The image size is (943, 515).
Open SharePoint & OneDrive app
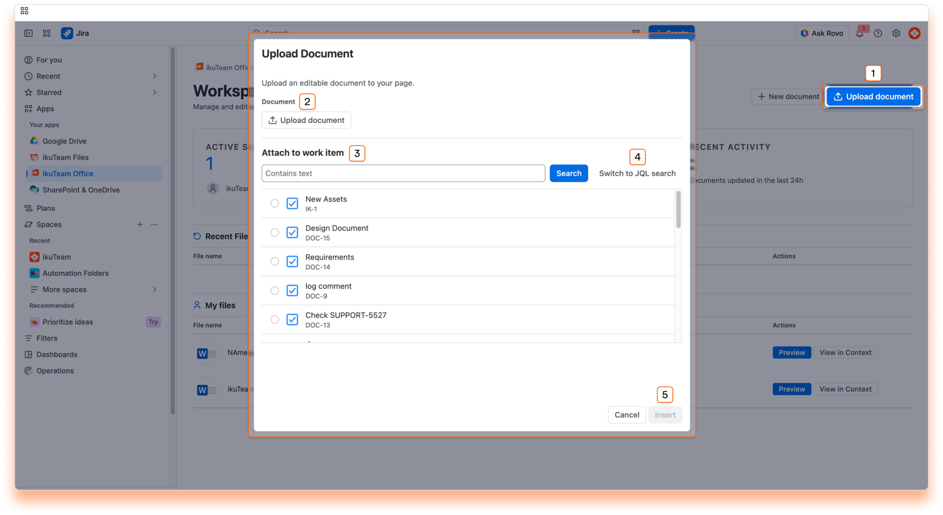point(81,190)
